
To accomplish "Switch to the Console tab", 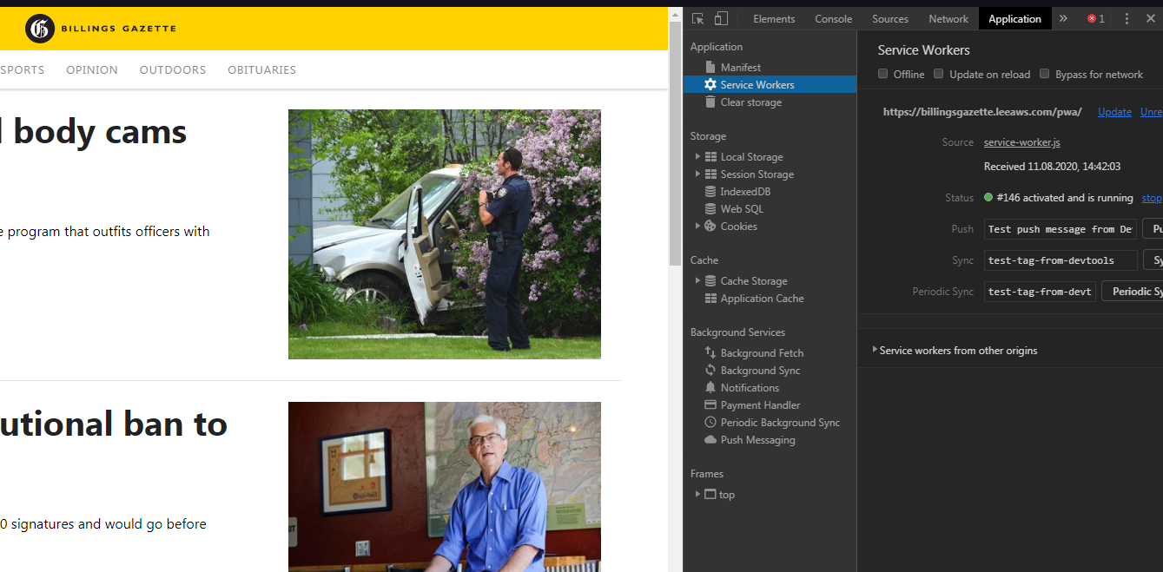I will pyautogui.click(x=833, y=18).
